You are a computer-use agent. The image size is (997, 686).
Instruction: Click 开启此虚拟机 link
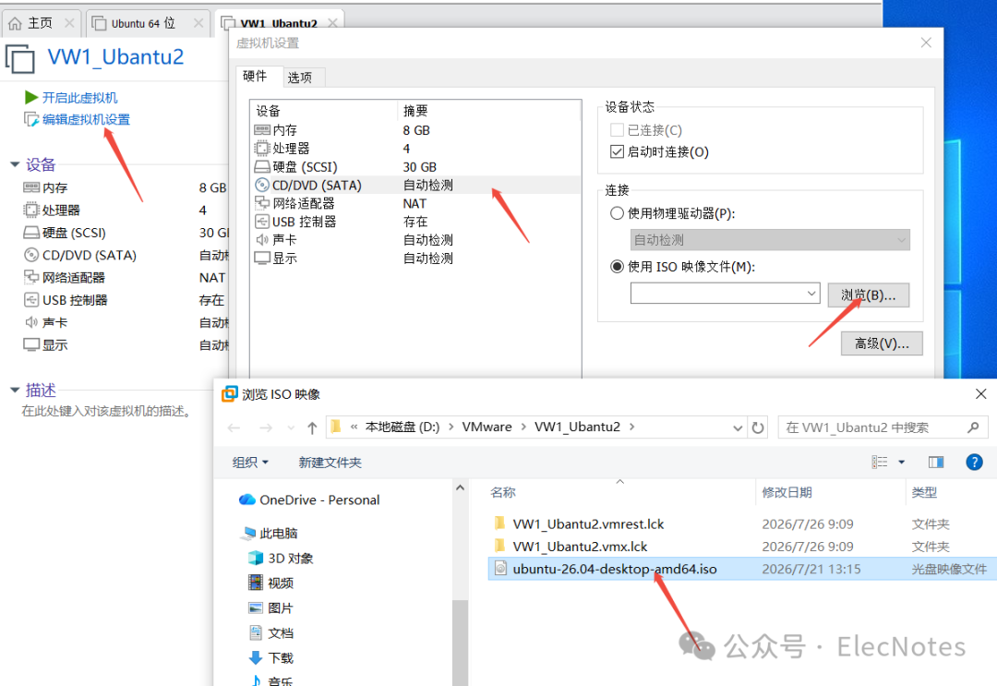(x=80, y=98)
